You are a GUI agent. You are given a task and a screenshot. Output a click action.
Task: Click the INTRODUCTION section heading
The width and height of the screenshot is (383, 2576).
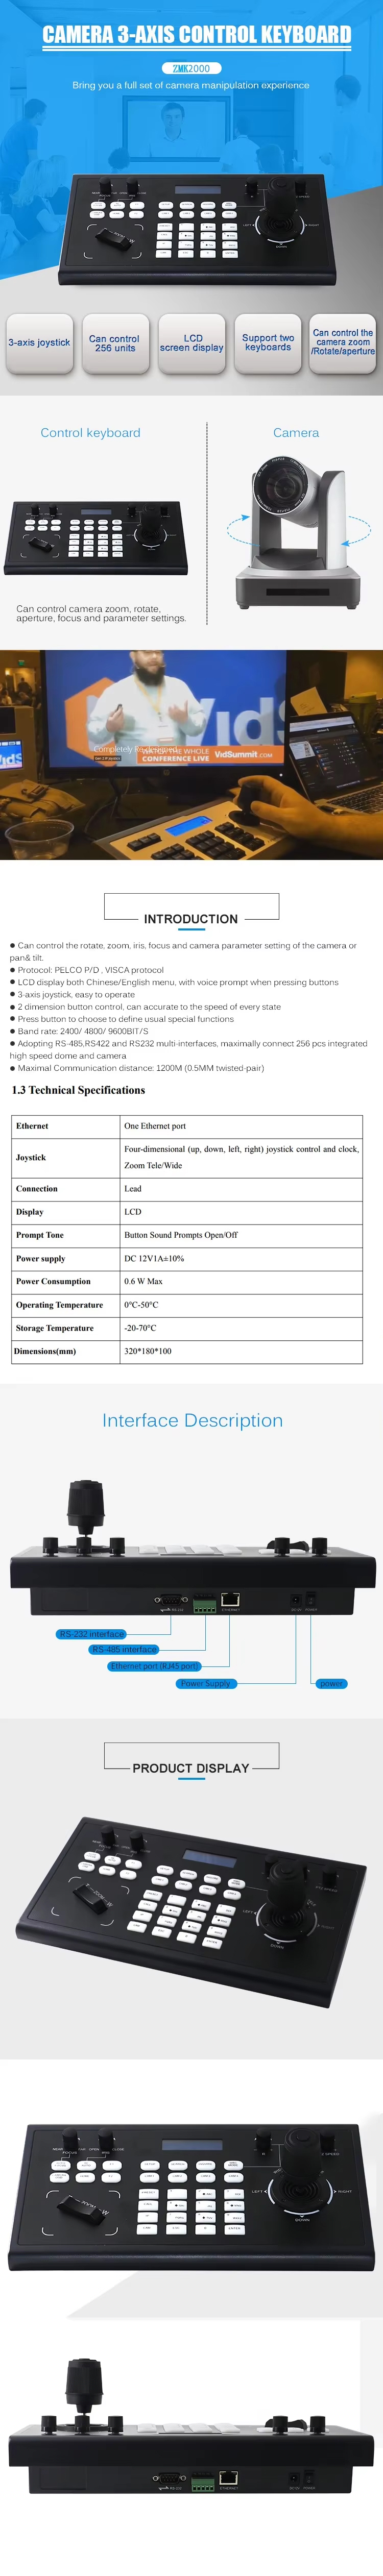(191, 919)
